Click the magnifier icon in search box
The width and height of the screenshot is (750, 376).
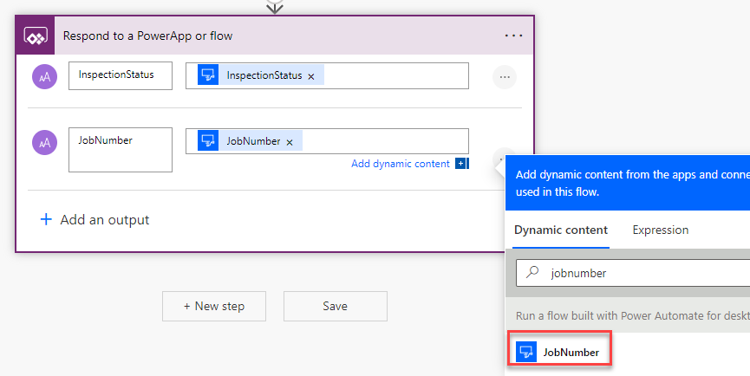click(x=532, y=273)
